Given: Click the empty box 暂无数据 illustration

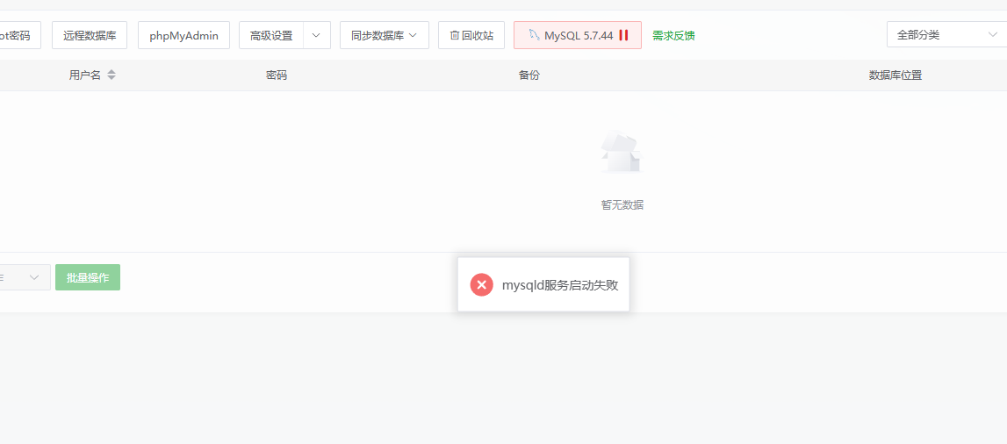Looking at the screenshot, I should pos(622,153).
